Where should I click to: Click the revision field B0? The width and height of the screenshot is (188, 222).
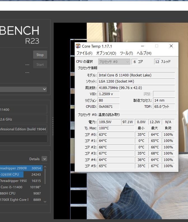pyautogui.click(x=109, y=101)
